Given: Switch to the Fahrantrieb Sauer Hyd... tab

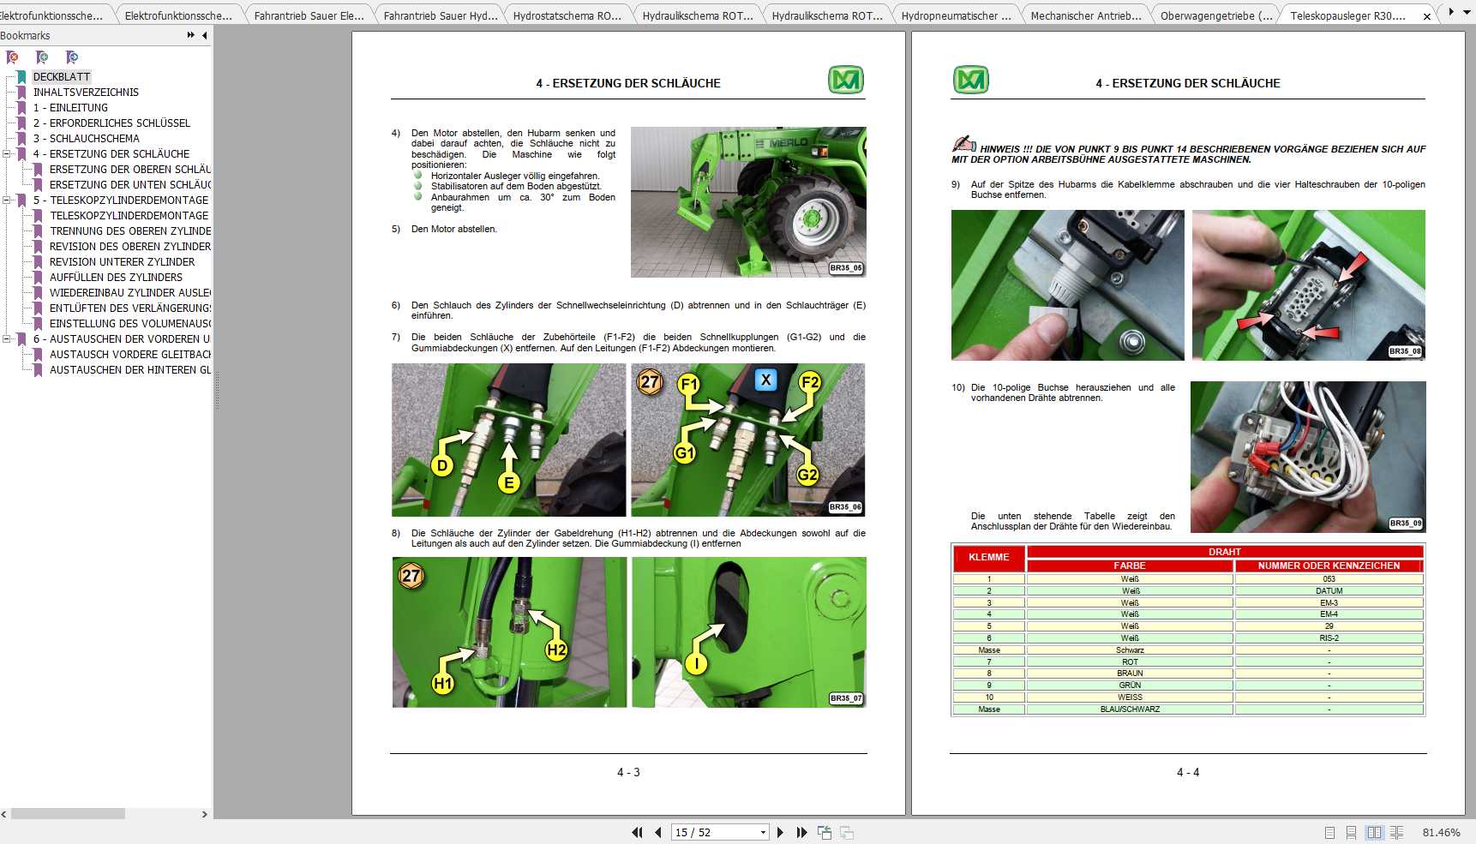Looking at the screenshot, I should pyautogui.click(x=440, y=15).
